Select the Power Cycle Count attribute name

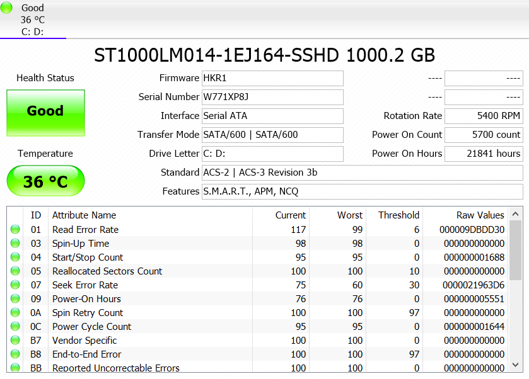pos(92,327)
